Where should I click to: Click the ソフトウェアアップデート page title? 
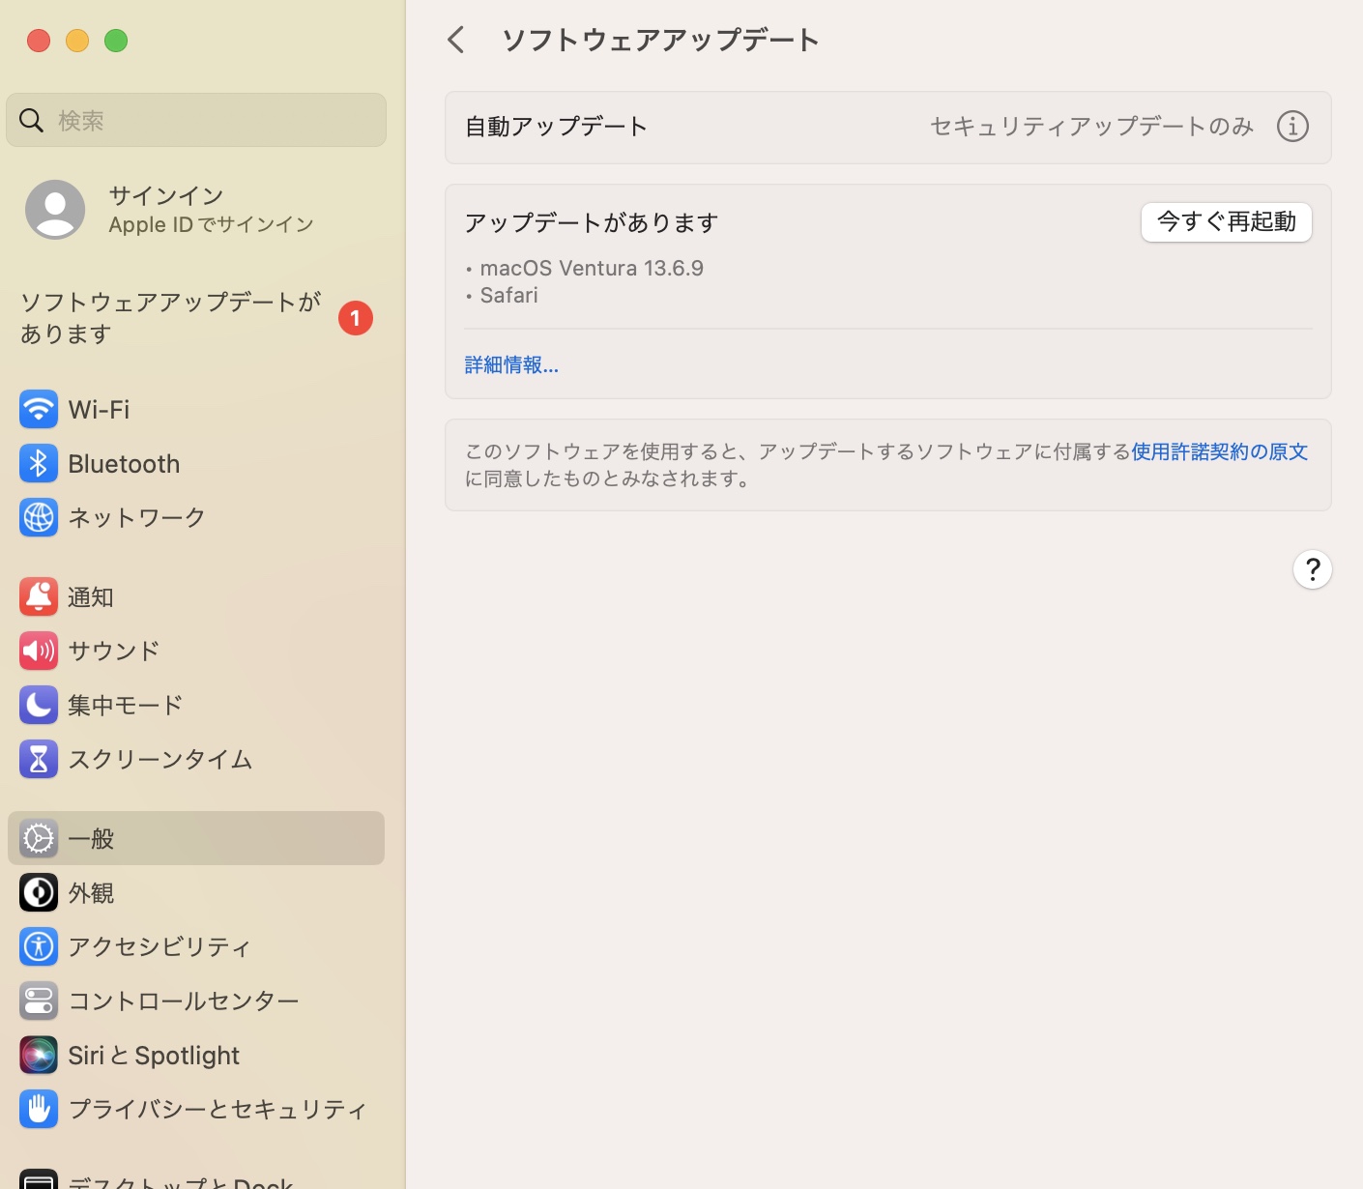tap(661, 40)
